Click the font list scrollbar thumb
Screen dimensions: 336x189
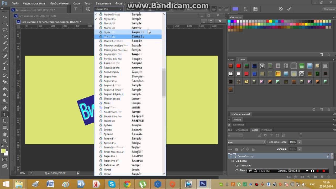pos(164,82)
